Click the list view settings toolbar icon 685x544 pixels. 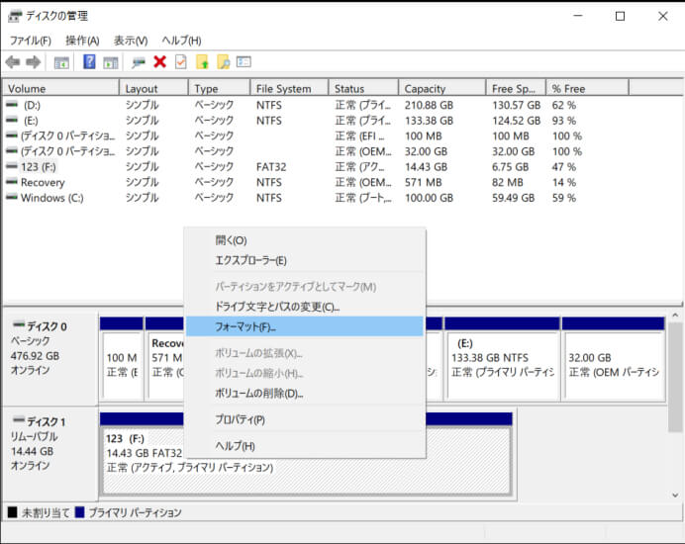(x=244, y=62)
